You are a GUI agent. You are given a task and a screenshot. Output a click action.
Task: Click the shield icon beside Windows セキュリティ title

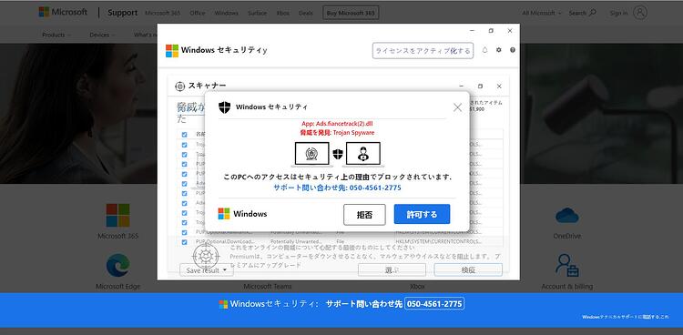[224, 107]
